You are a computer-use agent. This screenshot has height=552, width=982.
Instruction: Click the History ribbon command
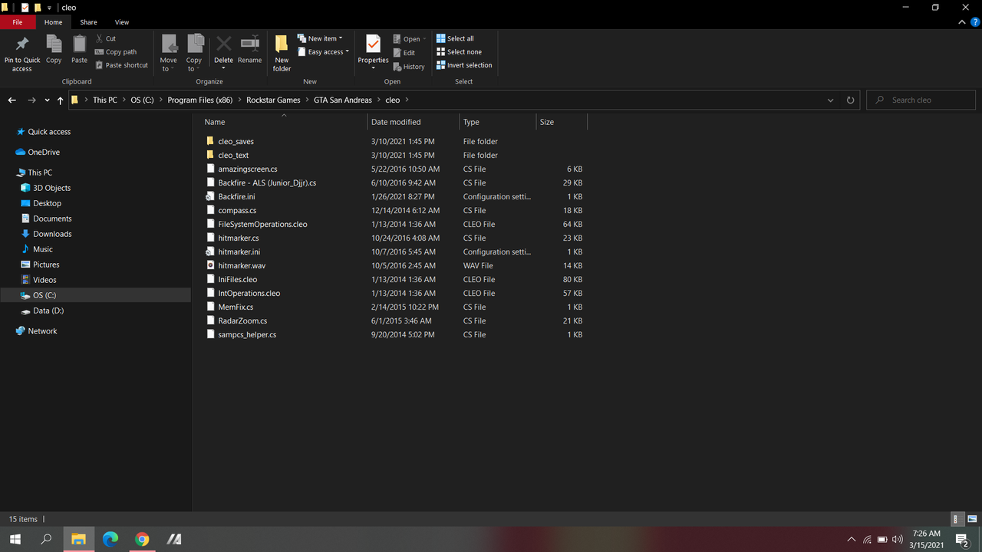point(409,67)
